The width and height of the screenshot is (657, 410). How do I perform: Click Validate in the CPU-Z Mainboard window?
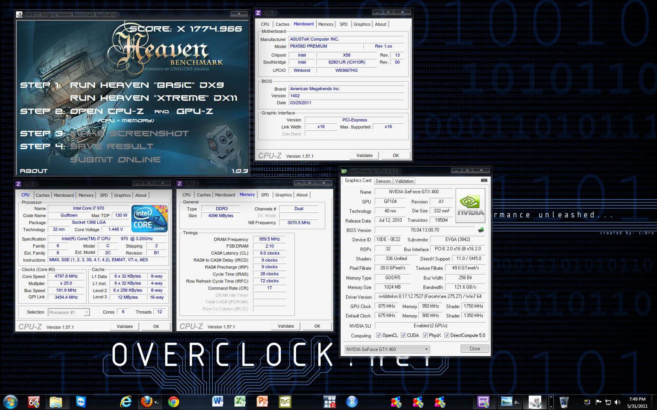tap(365, 155)
